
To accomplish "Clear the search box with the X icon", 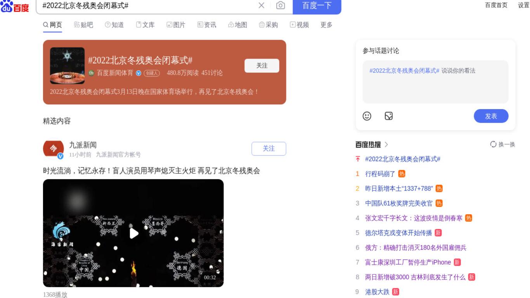I will pyautogui.click(x=262, y=5).
